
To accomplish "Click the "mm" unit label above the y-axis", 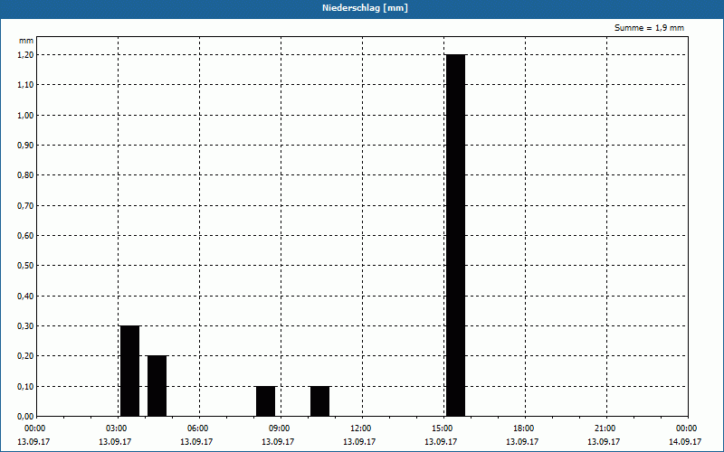I will (x=26, y=41).
